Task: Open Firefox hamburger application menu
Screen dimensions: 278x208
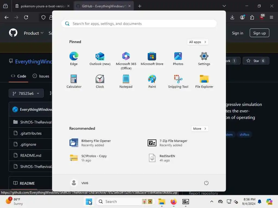Action: pos(271,17)
